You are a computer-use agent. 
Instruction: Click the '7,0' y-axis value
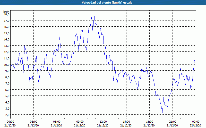click(x=7, y=83)
